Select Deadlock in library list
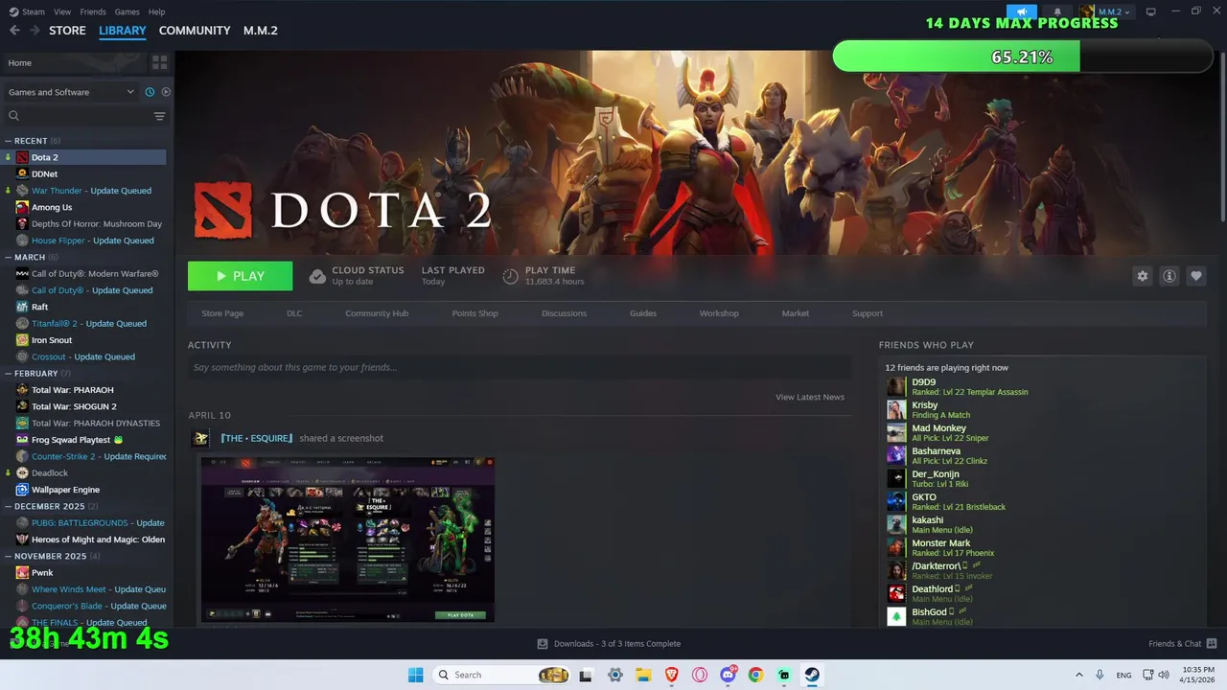 50,472
